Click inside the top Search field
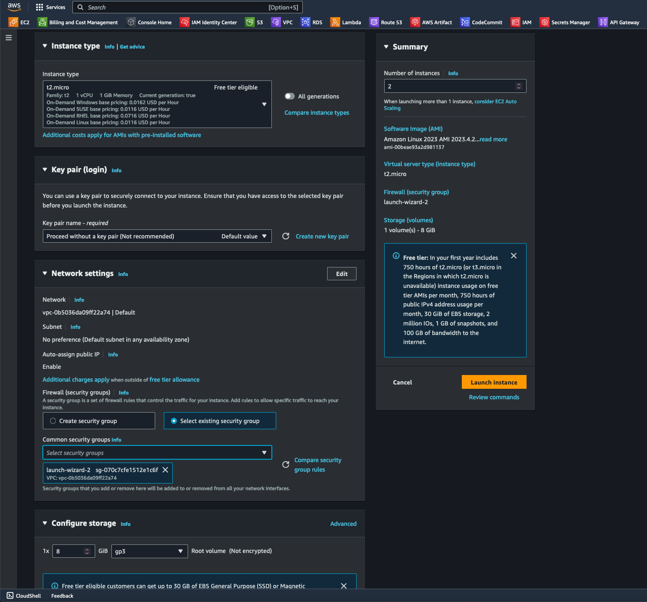This screenshot has width=647, height=602. coord(188,7)
